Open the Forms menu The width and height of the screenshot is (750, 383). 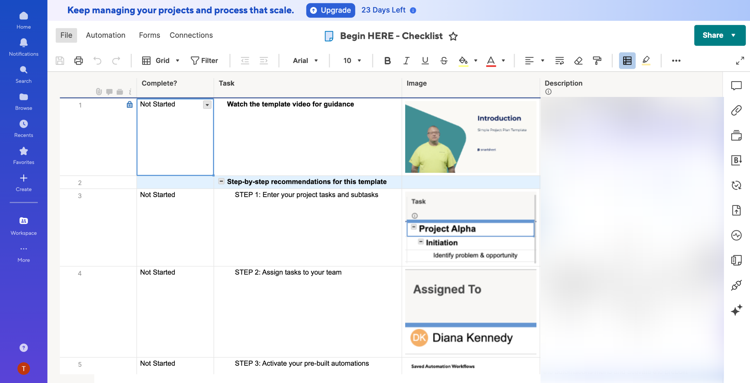pyautogui.click(x=149, y=35)
